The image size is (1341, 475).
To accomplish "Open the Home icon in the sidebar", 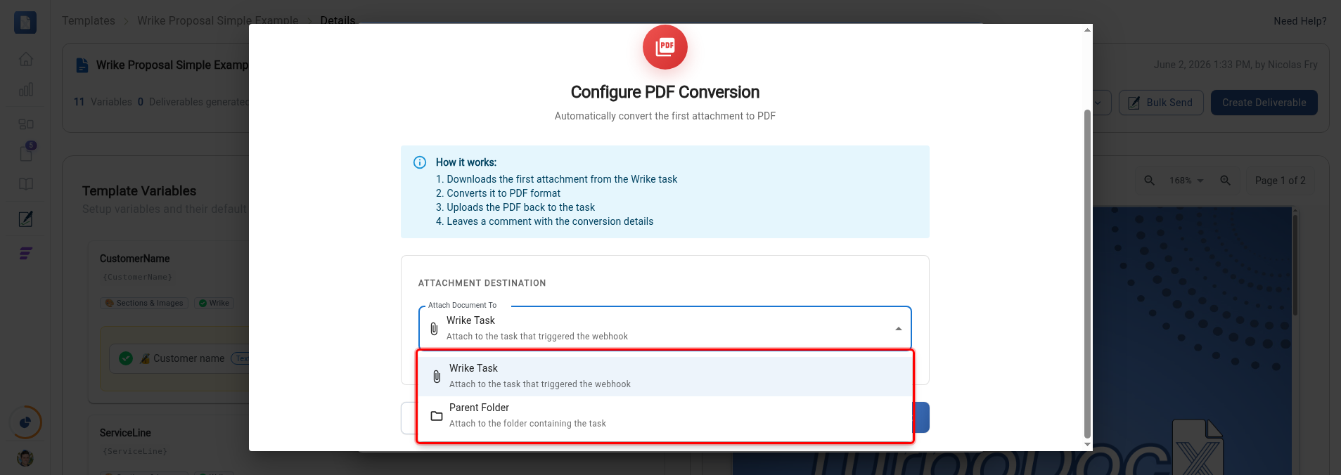I will pos(26,59).
